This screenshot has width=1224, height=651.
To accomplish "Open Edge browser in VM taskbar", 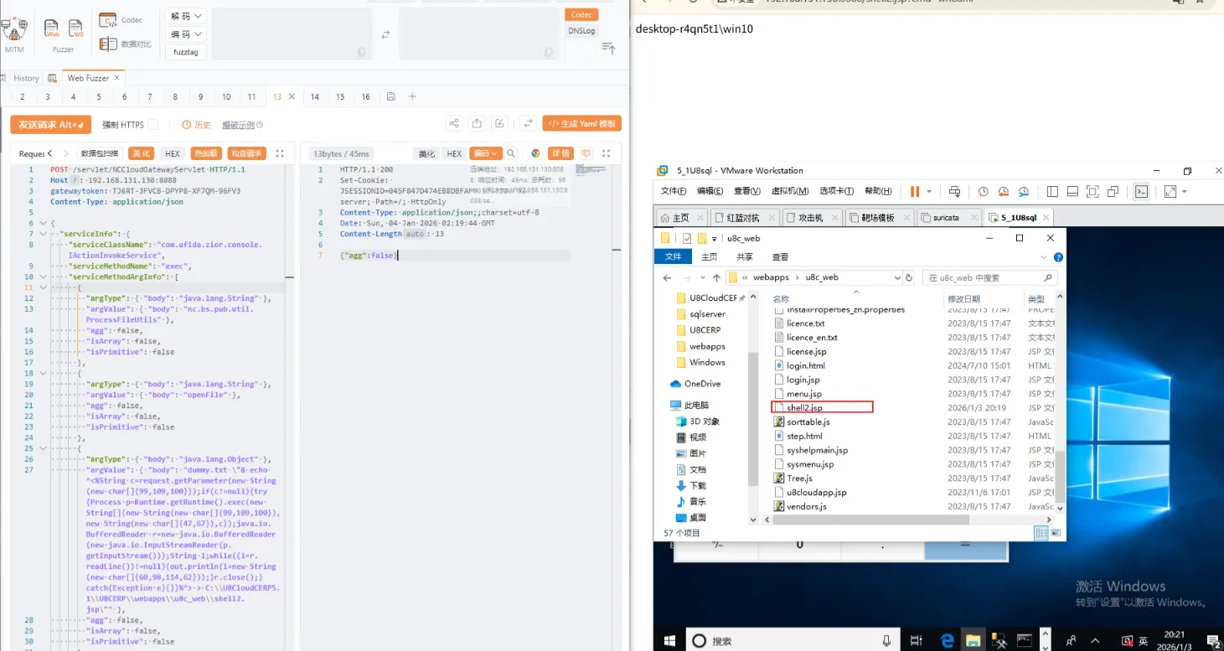I will 948,641.
